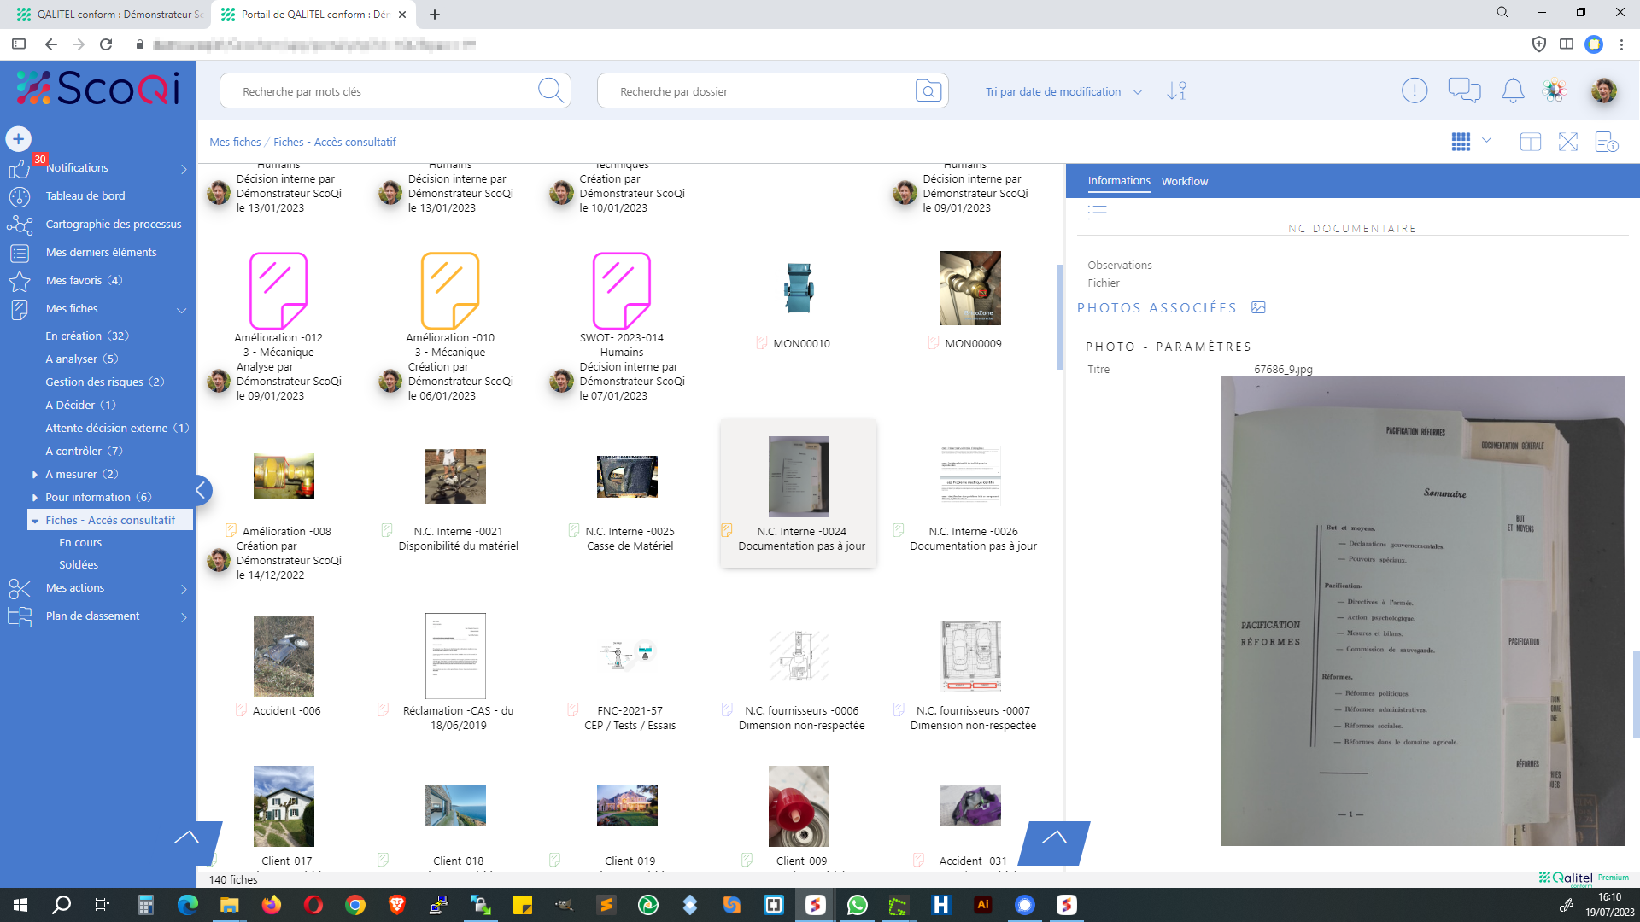Open the MON00010 thumbnail
This screenshot has width=1640, height=922.
[799, 289]
